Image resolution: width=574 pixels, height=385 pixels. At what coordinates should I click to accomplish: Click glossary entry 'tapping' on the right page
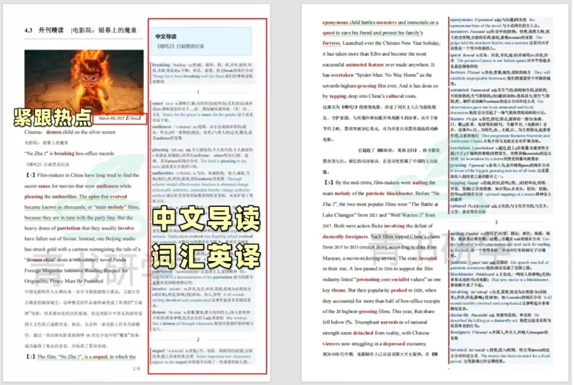pos(458,182)
